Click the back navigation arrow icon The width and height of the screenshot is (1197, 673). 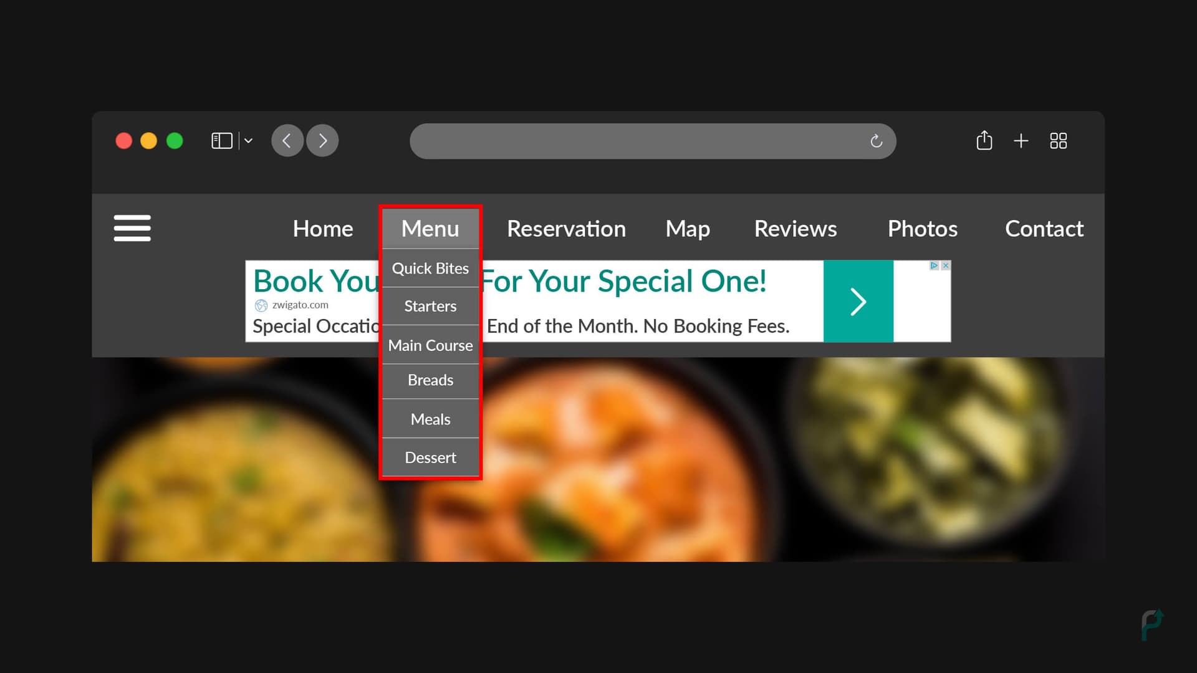click(286, 140)
